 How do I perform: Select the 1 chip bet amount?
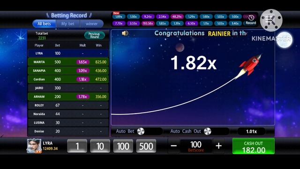point(77,146)
